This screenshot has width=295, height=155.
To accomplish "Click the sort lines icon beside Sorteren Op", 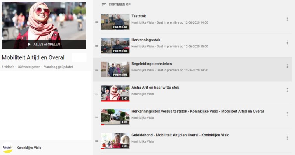I will (x=104, y=5).
